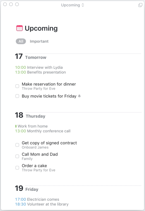Viewport: 145px width, 211px height.
Task: Check off Buy movie tickets for Friday
Action: pyautogui.click(x=17, y=96)
